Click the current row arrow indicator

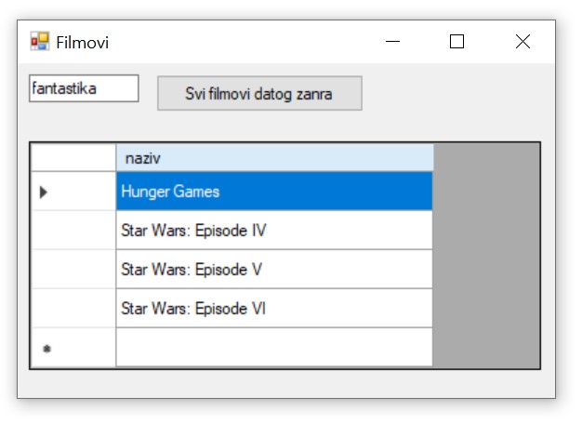click(44, 192)
